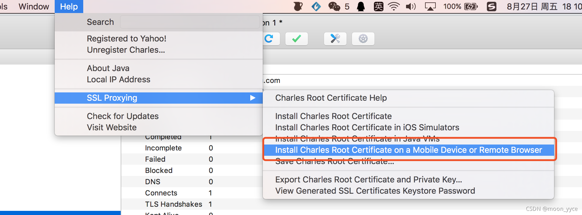This screenshot has height=215, width=582.
Task: Select SSL Proxying menu item
Action: 159,98
